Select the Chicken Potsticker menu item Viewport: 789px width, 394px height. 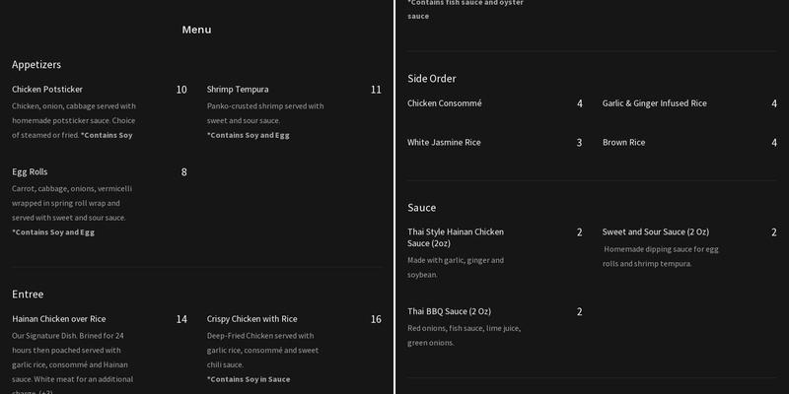(47, 90)
